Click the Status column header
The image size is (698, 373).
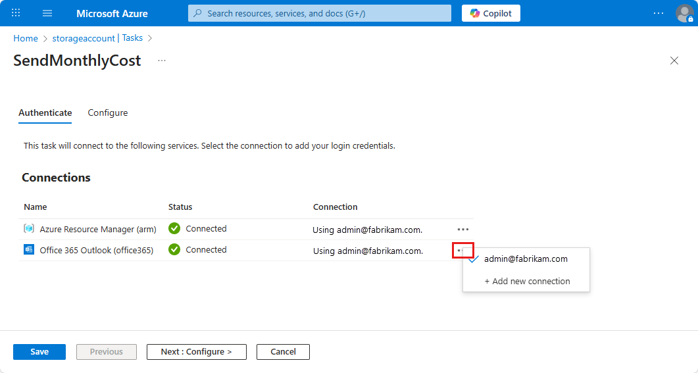180,207
